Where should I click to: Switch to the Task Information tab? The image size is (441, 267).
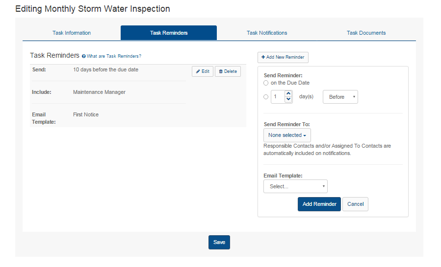click(72, 33)
